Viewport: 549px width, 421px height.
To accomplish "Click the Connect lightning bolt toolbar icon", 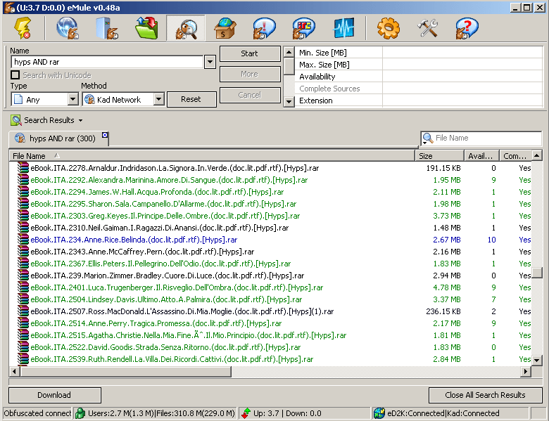I will tap(23, 28).
